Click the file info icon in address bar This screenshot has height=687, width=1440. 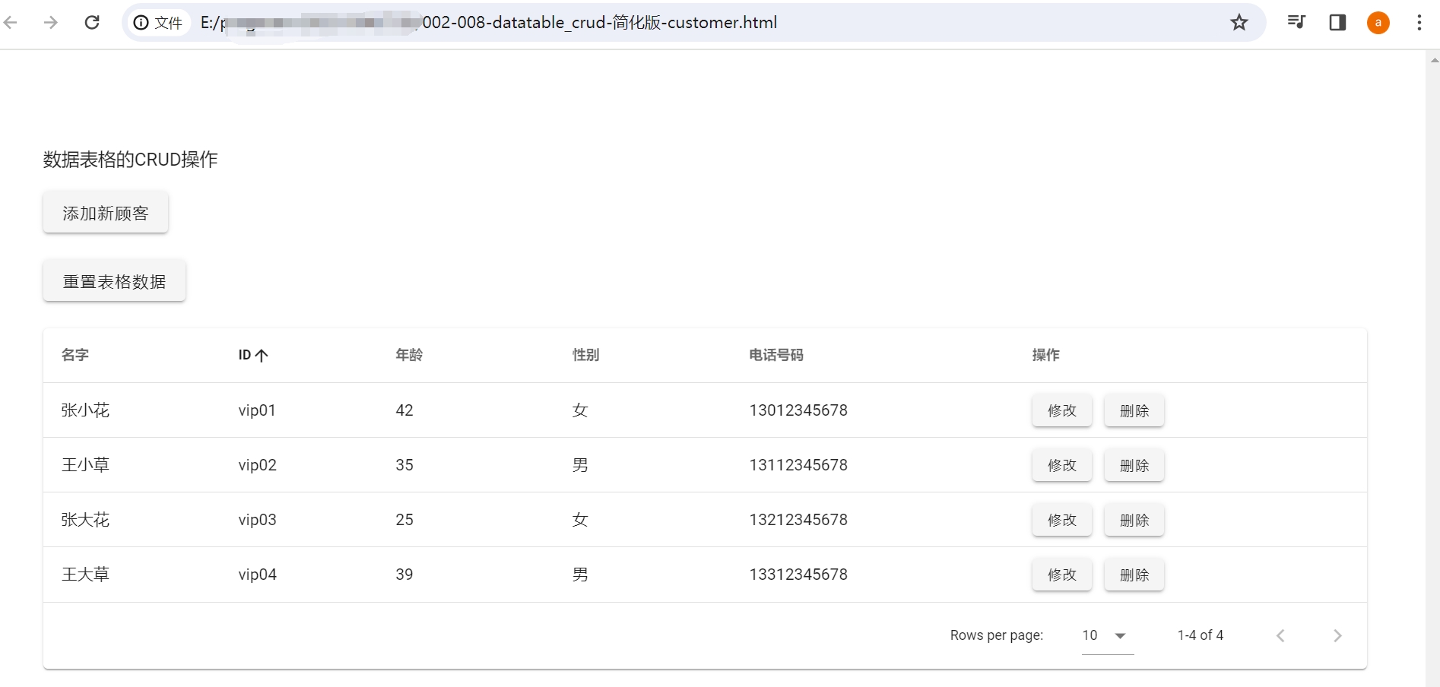pyautogui.click(x=141, y=23)
